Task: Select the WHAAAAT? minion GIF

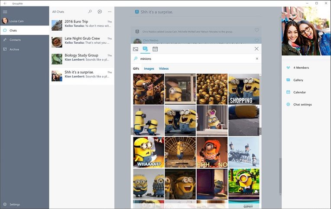Action: point(149,152)
